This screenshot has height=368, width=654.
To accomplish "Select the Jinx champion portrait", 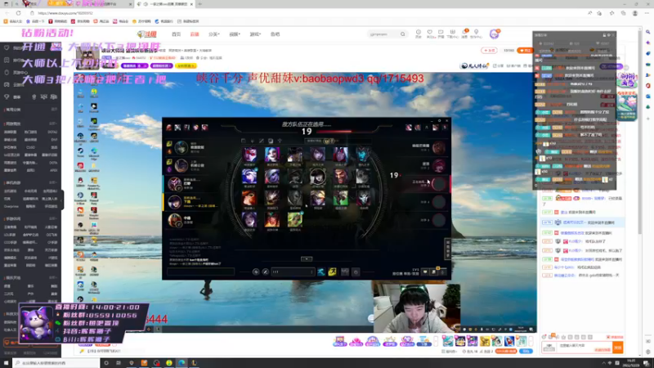I will coord(272,155).
